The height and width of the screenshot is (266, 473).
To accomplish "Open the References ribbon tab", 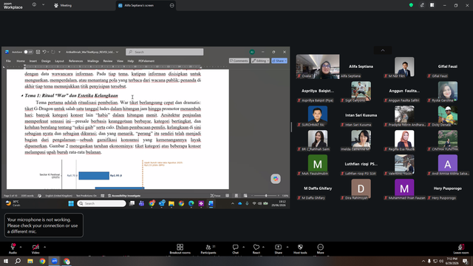I will [x=75, y=61].
